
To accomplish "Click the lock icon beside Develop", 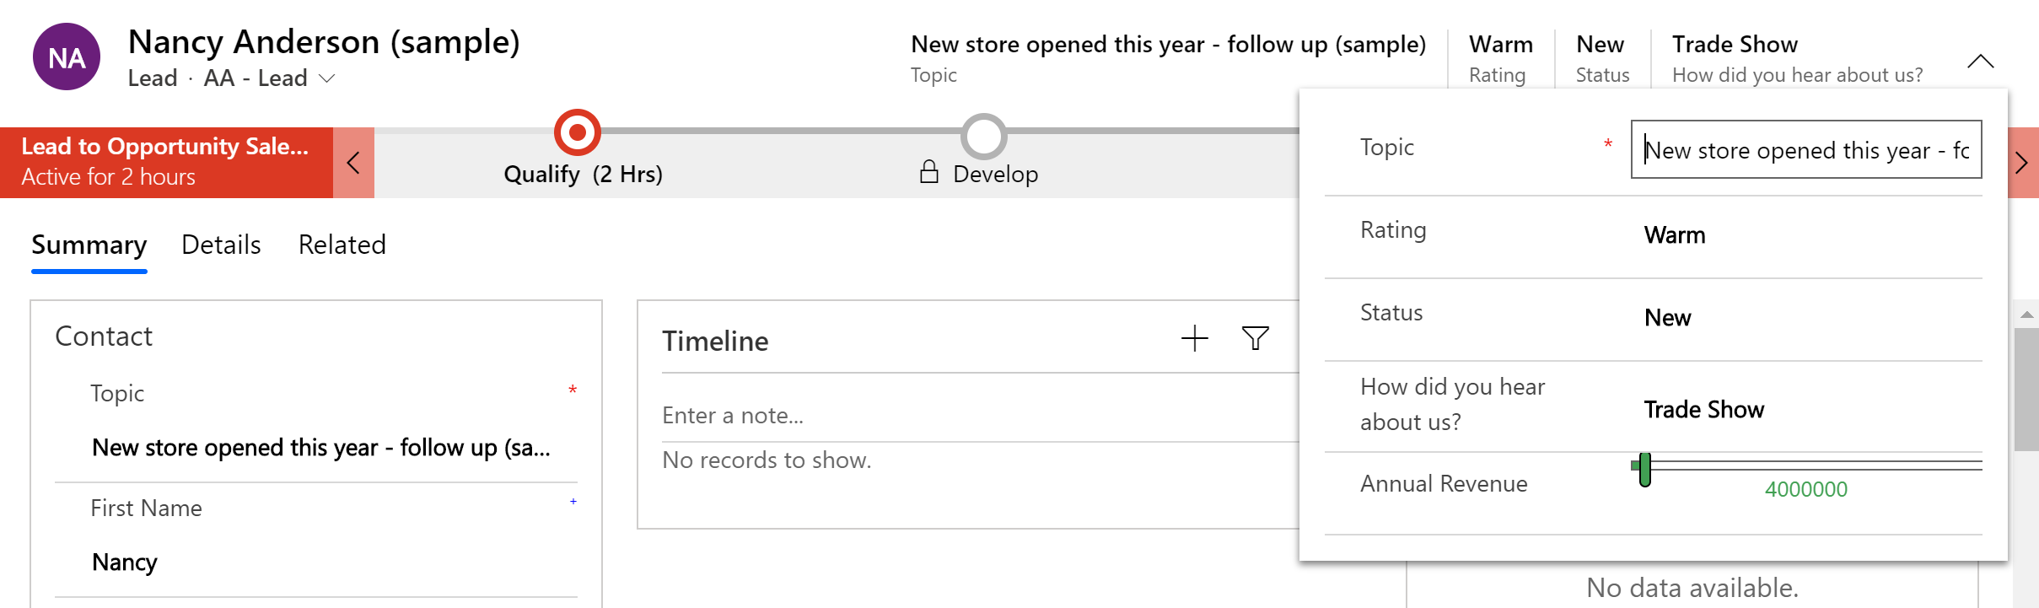I will point(928,173).
